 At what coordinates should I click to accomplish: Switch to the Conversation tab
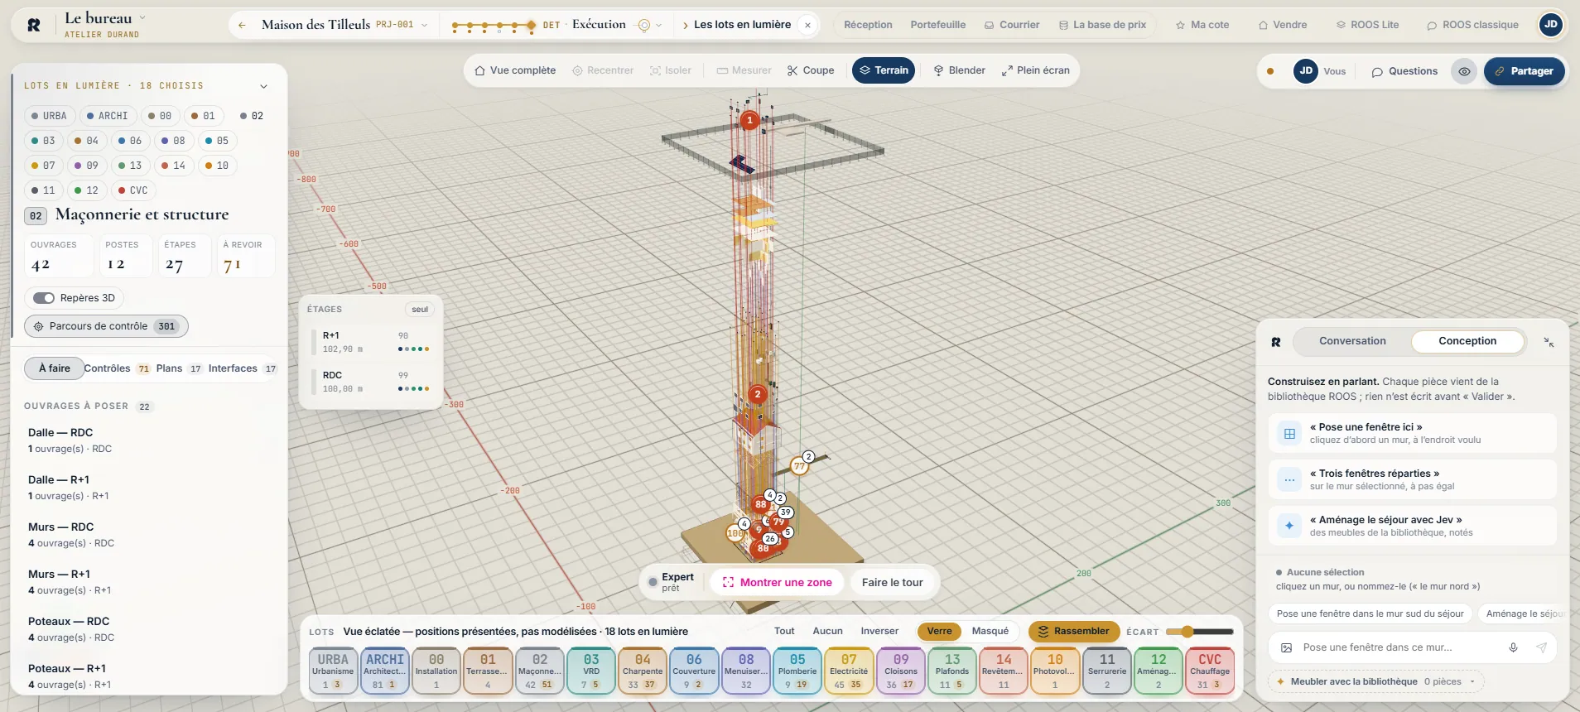coord(1352,341)
